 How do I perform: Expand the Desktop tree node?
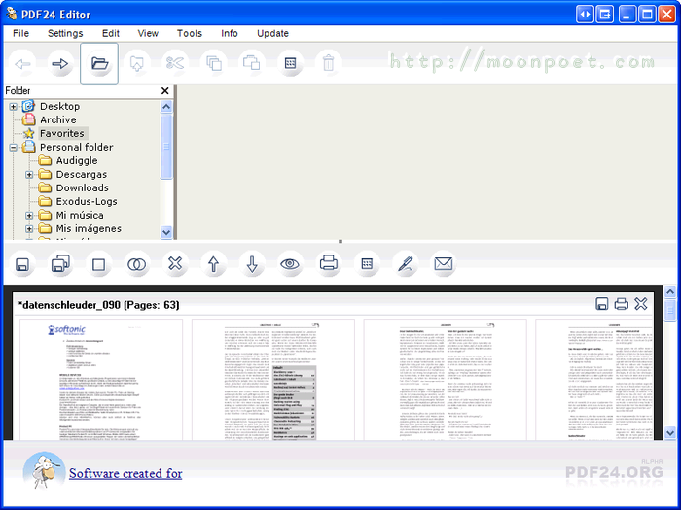click(14, 106)
